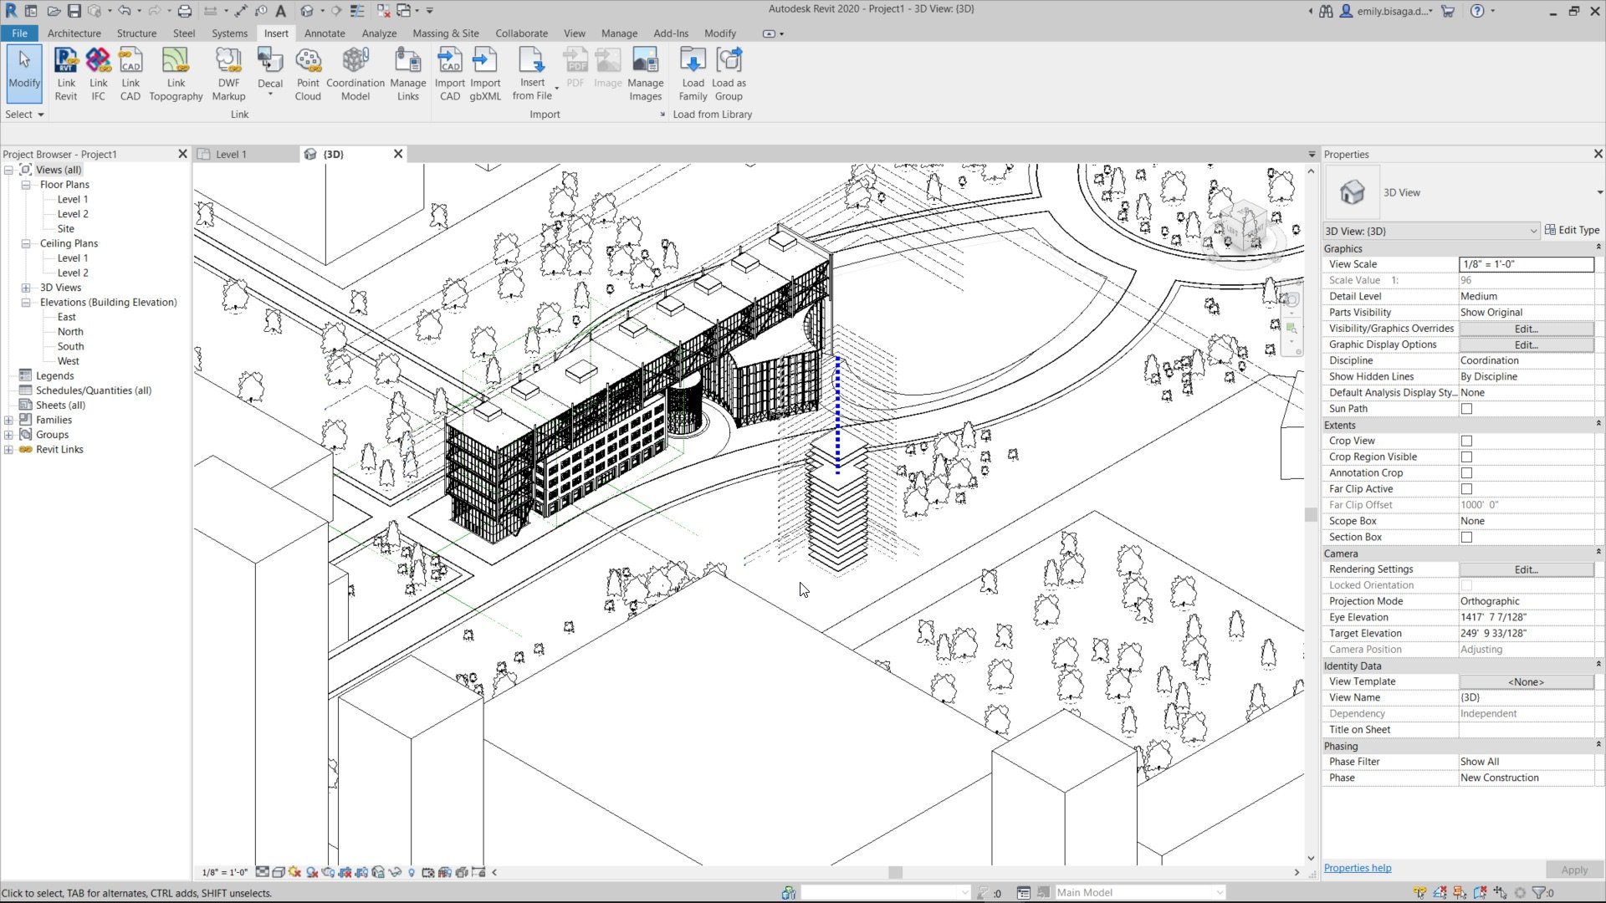Click the Import CAD icon
Image resolution: width=1606 pixels, height=903 pixels.
450,63
